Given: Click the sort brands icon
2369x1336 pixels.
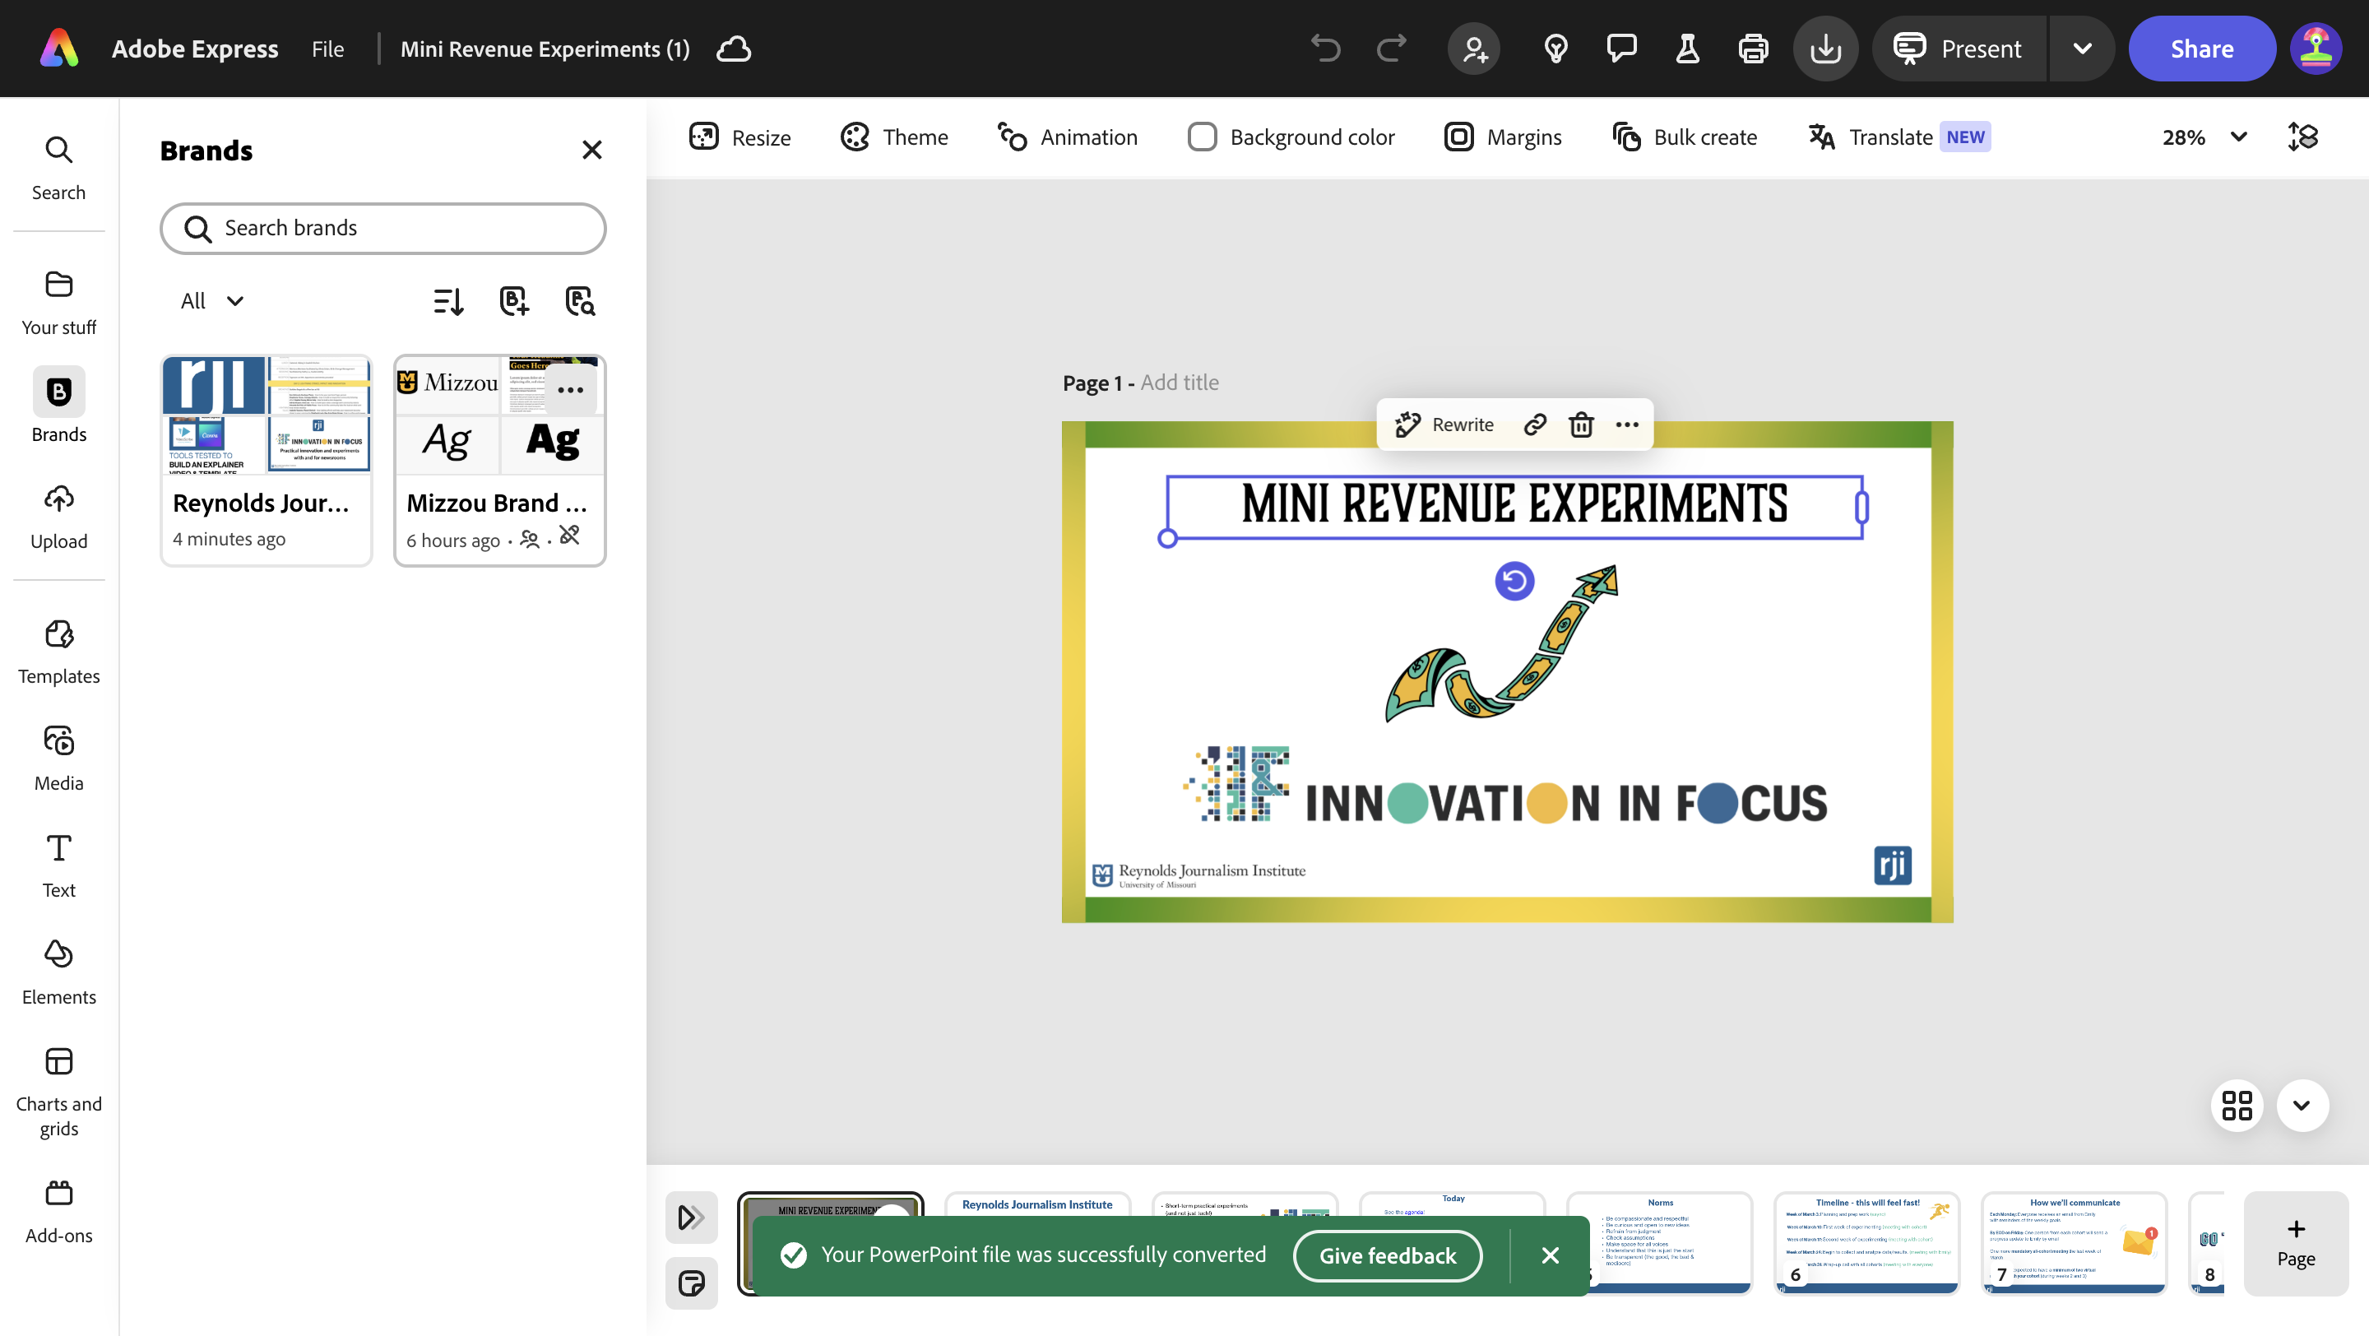Looking at the screenshot, I should (x=447, y=300).
